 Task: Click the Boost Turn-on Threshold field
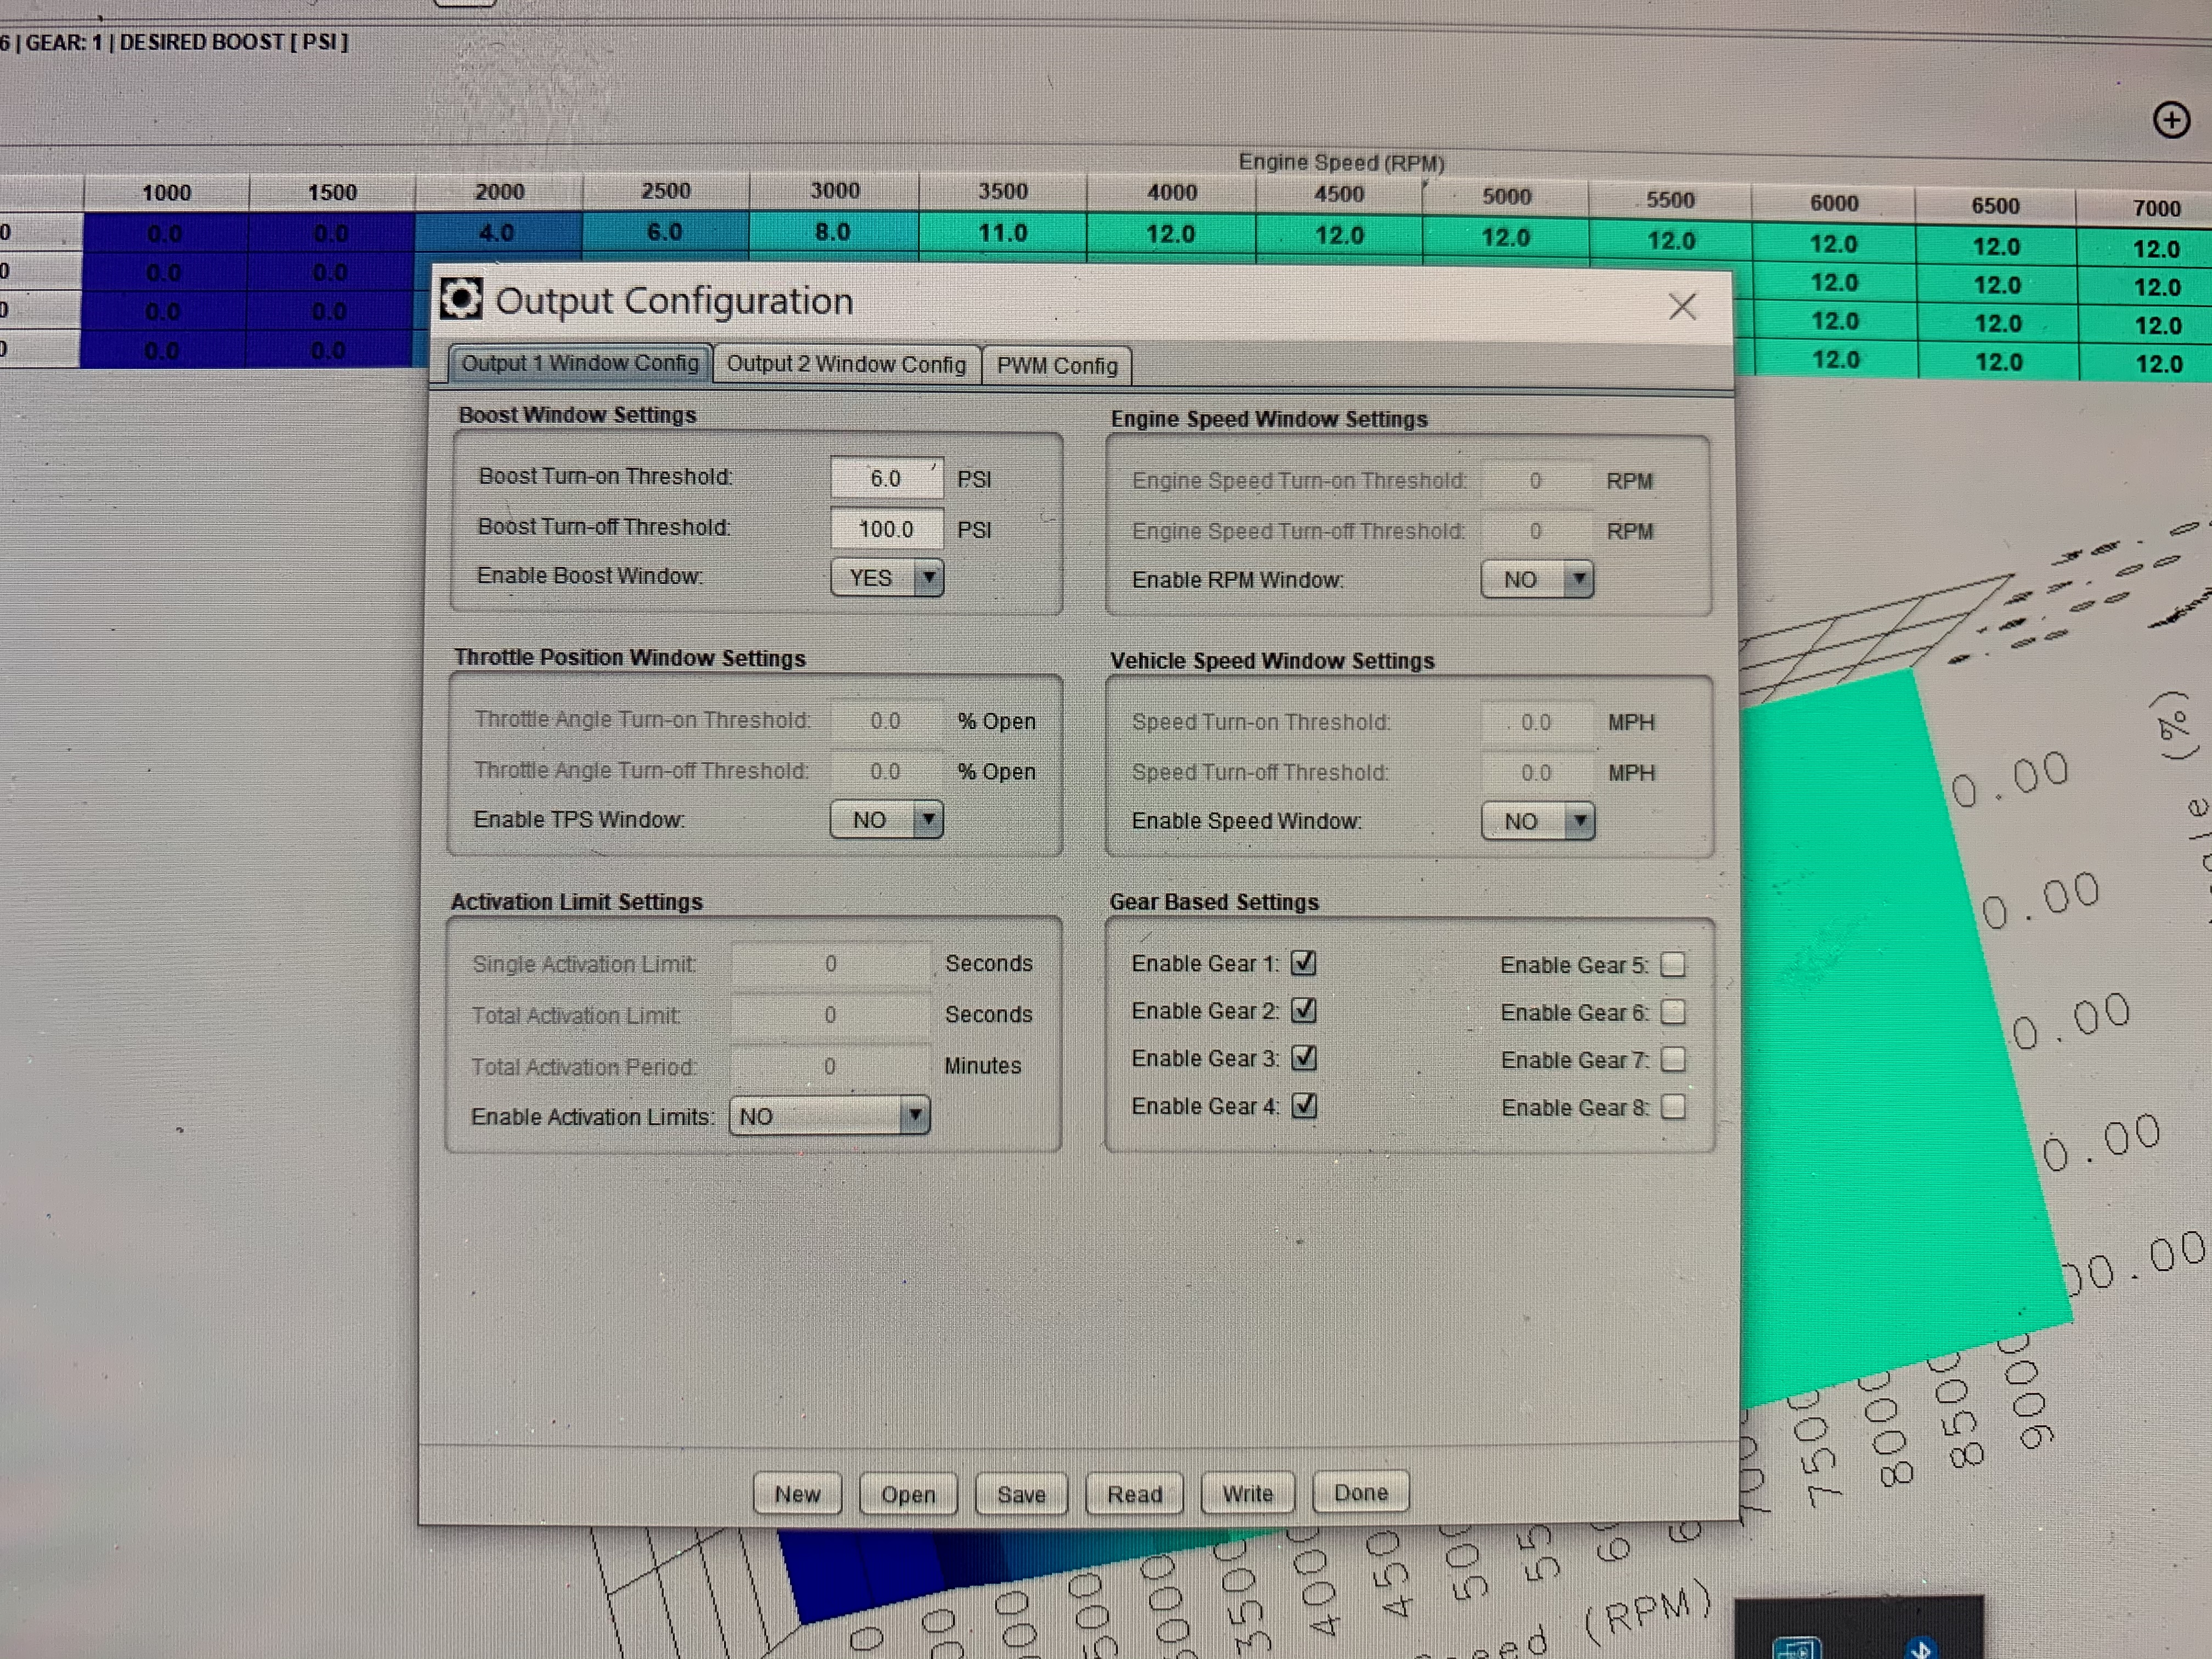point(886,478)
